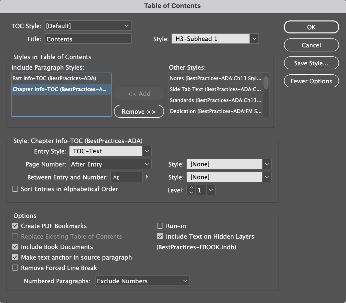Image resolution: width=346 pixels, height=303 pixels.
Task: Select Side Tab Text style
Action: [216, 89]
